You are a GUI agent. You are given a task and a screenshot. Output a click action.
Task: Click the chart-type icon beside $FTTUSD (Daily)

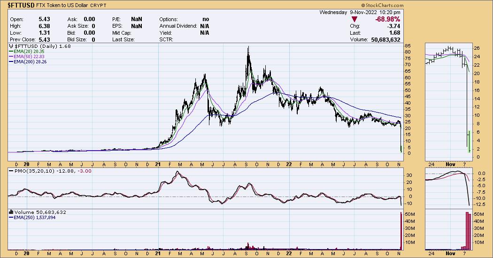click(x=11, y=46)
